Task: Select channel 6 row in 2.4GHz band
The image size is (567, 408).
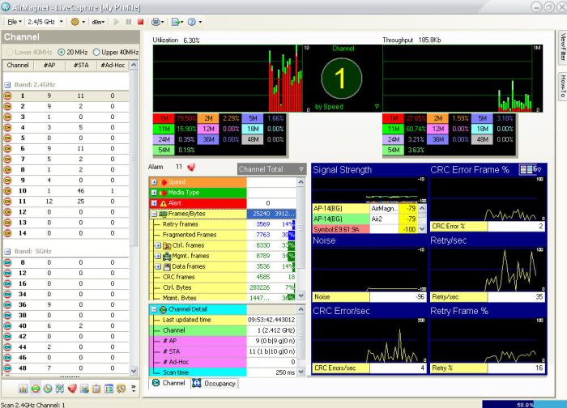Action: click(x=66, y=148)
